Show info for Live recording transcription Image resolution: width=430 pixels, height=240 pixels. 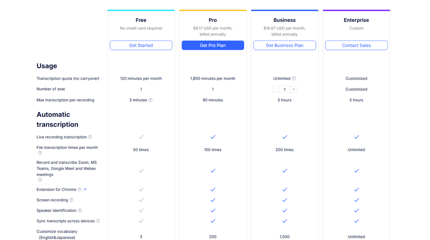pos(90,137)
